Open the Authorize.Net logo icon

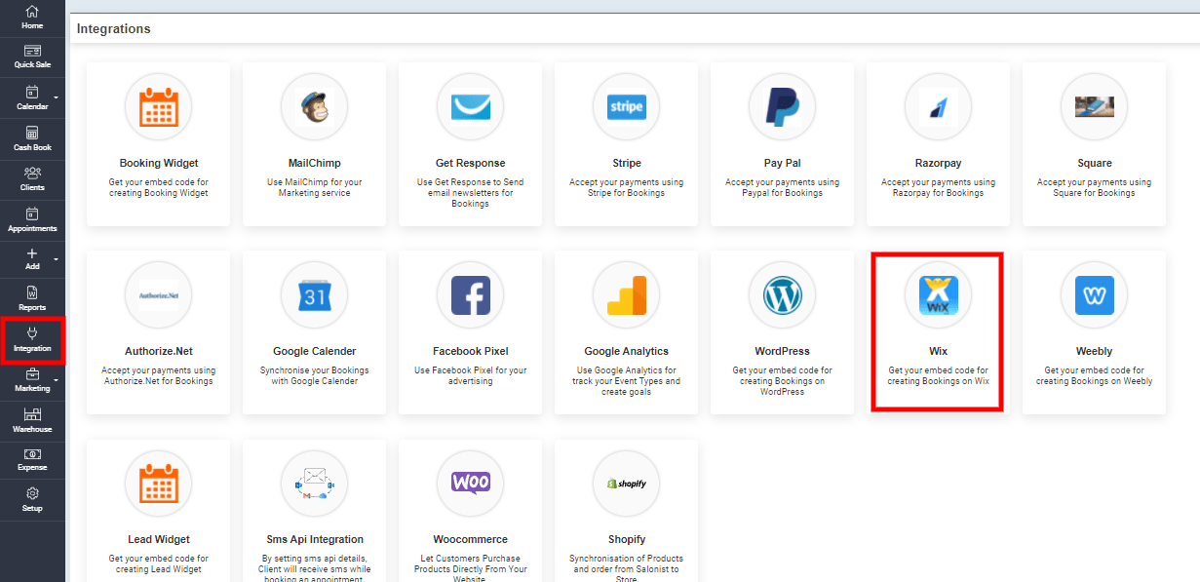159,295
